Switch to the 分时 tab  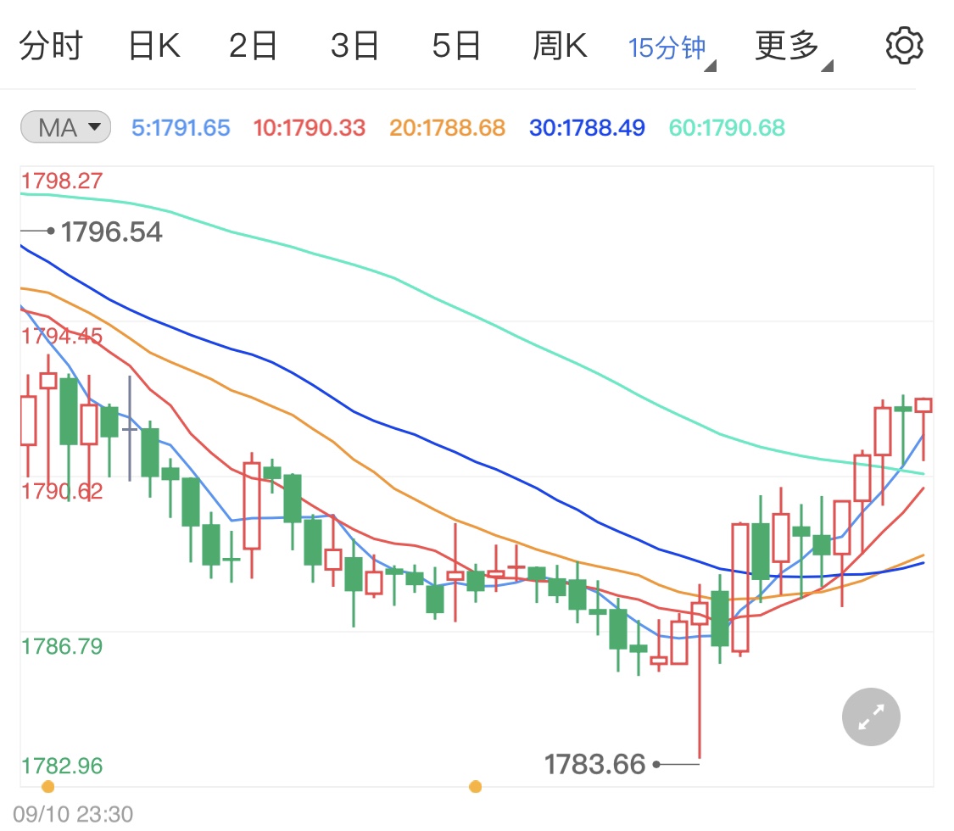pos(51,46)
